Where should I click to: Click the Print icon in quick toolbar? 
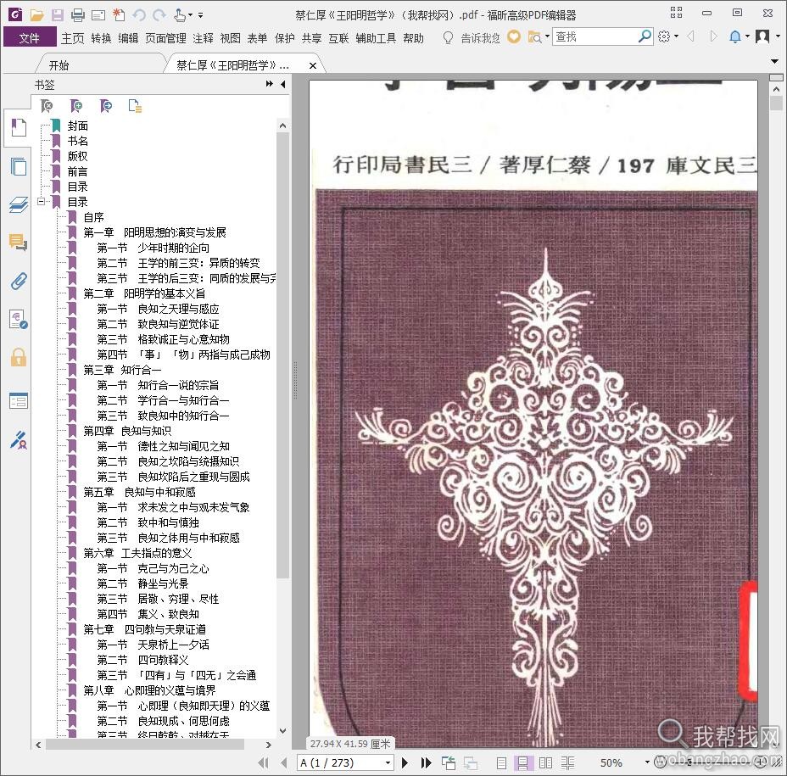coord(78,15)
